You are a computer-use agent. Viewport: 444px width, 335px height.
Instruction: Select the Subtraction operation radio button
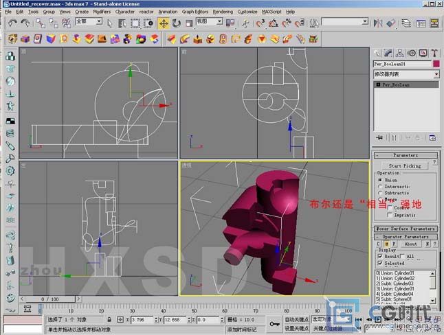tap(380, 193)
